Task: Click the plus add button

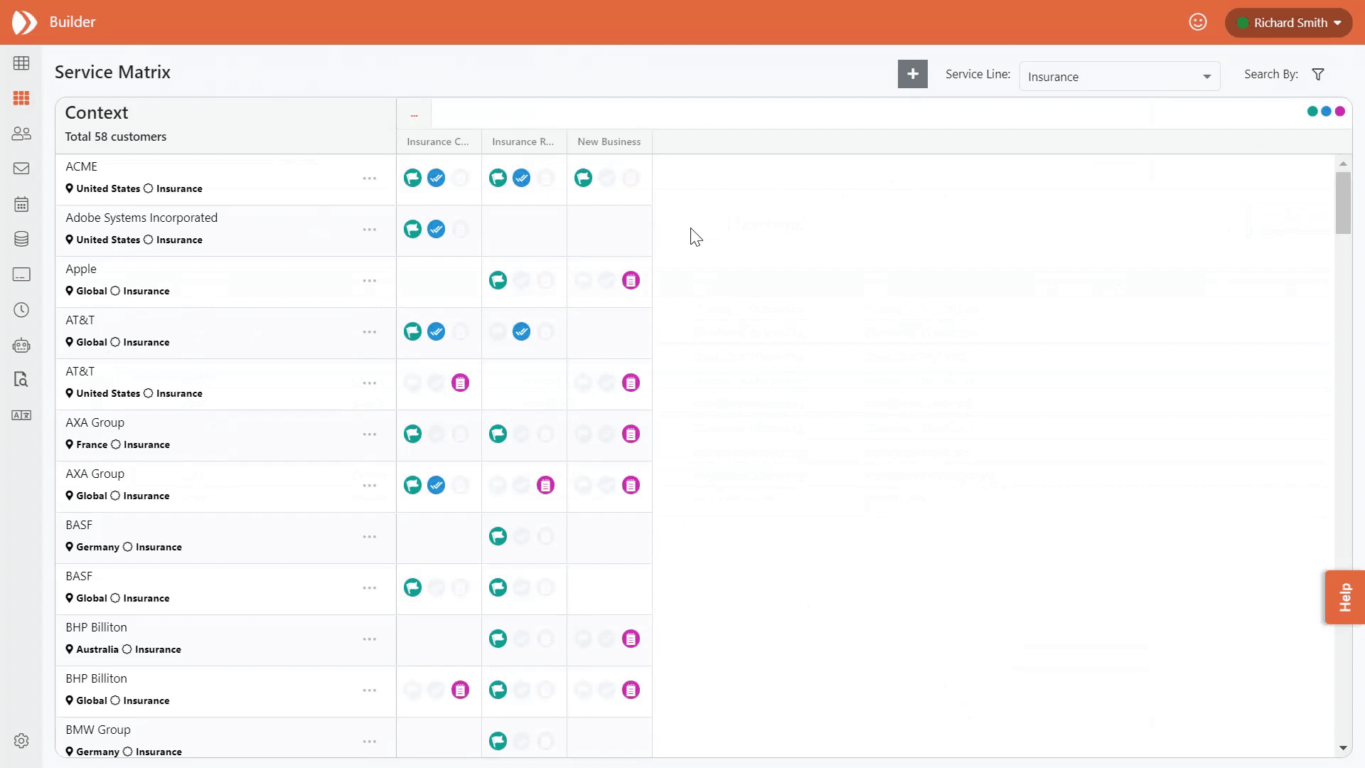Action: click(912, 74)
